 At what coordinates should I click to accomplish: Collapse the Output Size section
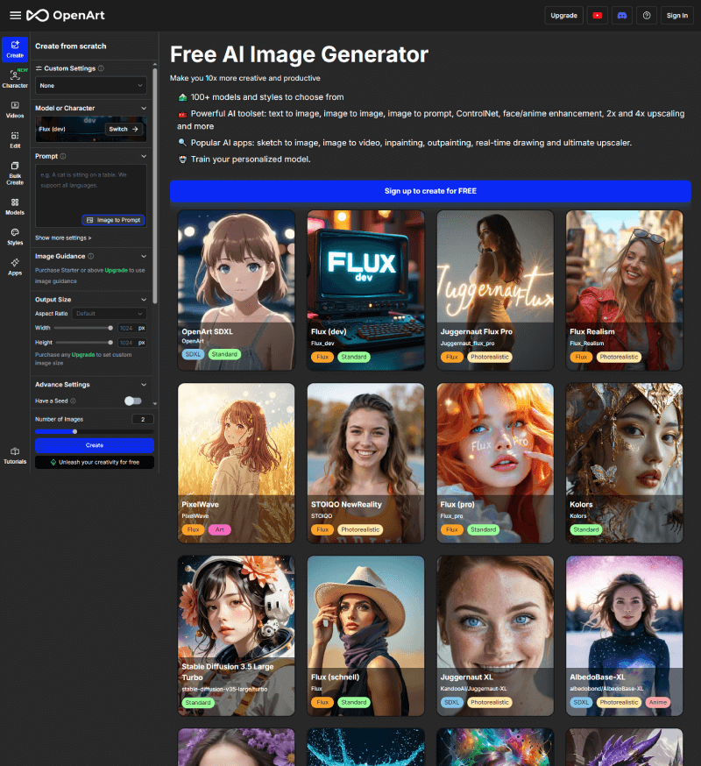coord(144,300)
